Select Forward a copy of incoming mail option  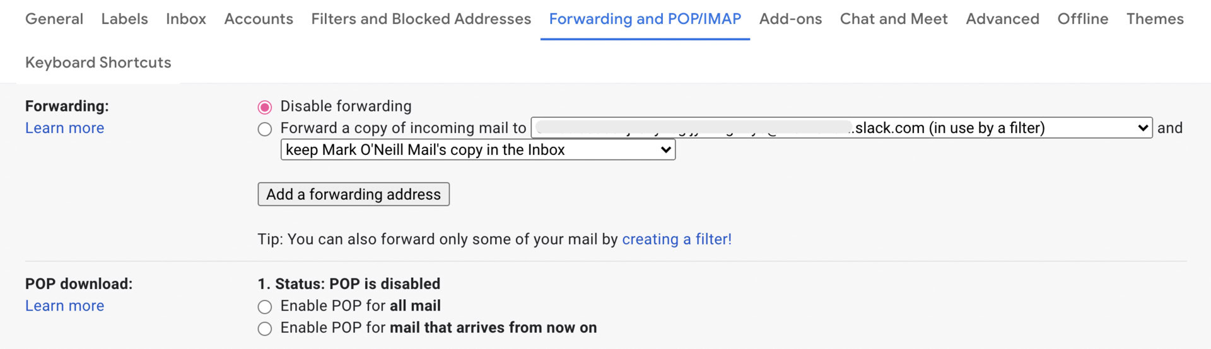[x=265, y=129]
